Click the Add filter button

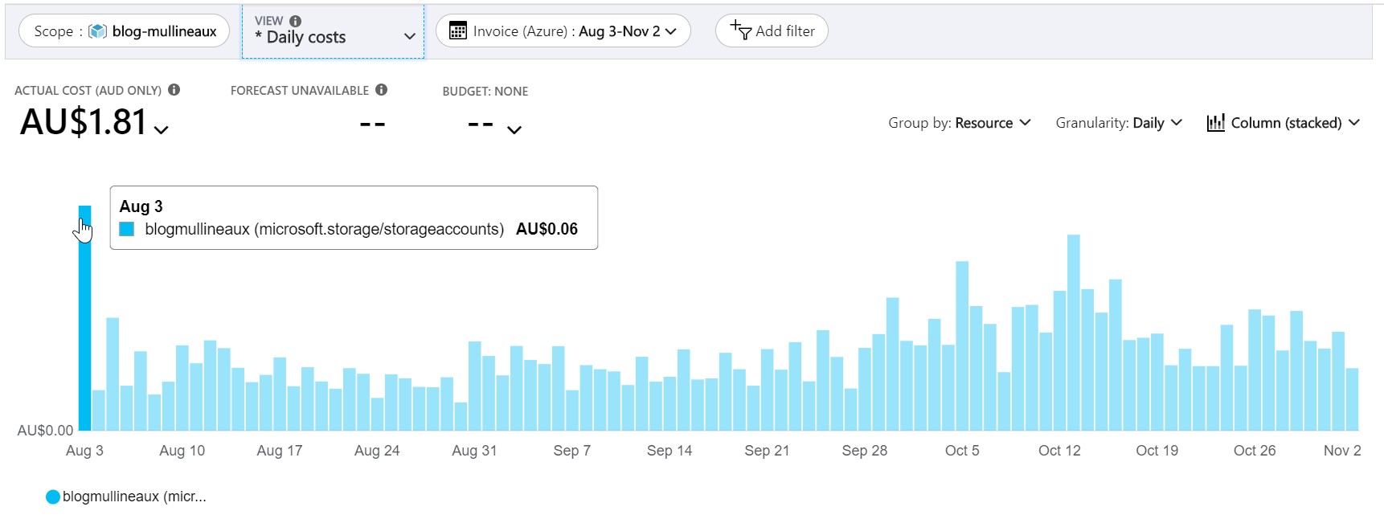[x=772, y=31]
